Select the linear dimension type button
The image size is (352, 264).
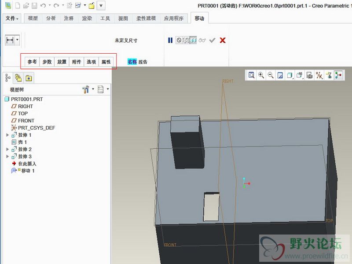click(x=10, y=40)
